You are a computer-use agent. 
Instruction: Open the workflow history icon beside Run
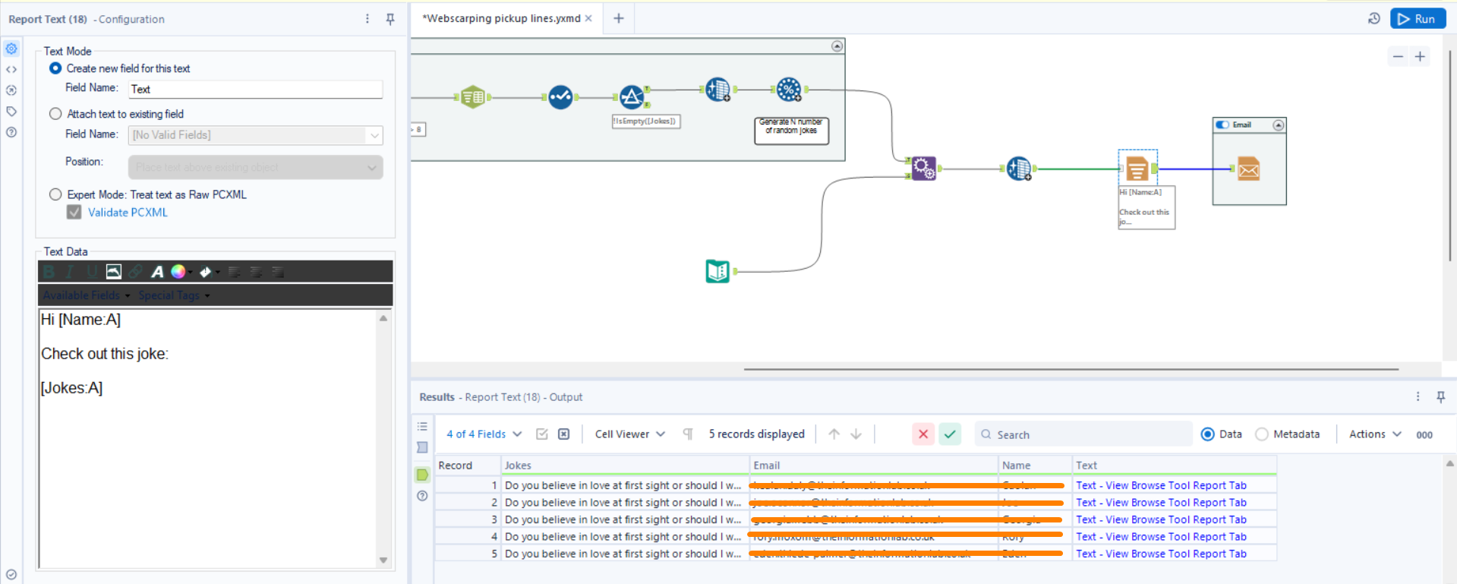[1374, 19]
